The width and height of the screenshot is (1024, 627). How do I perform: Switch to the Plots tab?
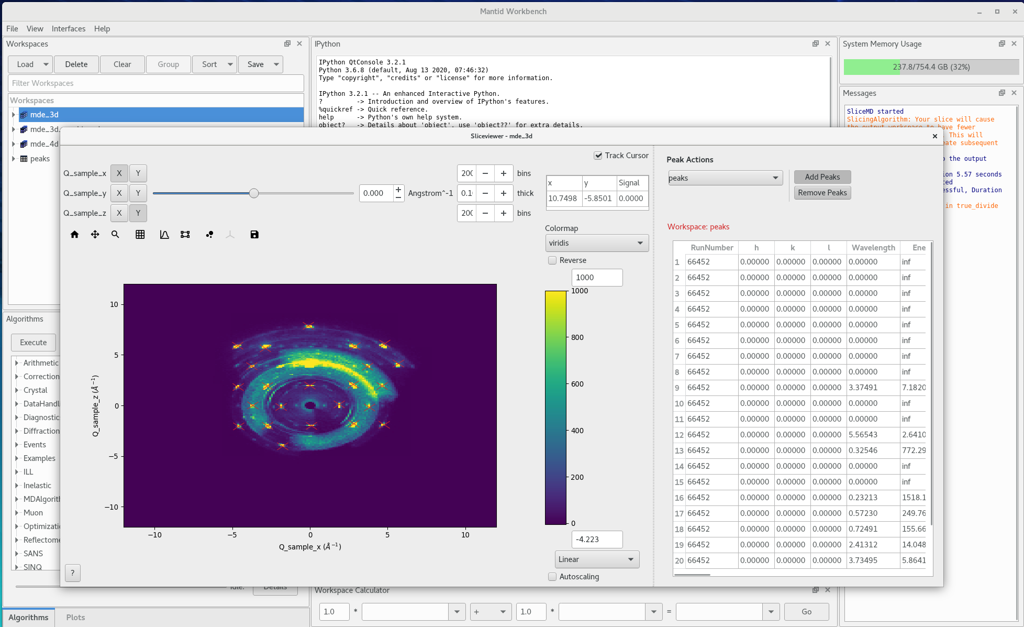click(x=75, y=618)
